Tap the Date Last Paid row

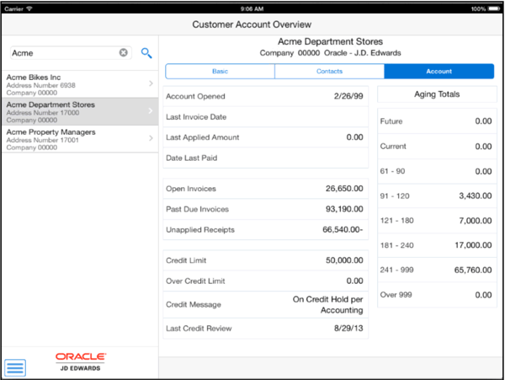266,158
